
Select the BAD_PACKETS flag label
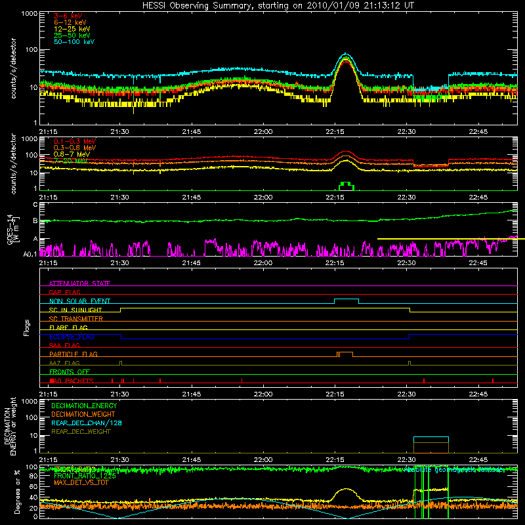(x=72, y=381)
